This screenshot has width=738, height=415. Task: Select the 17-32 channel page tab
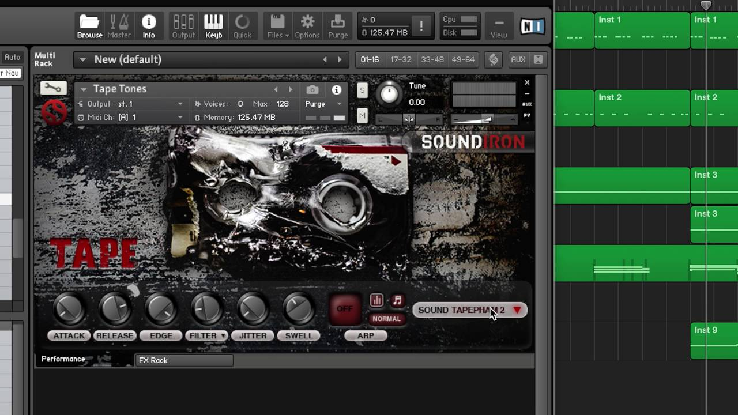pos(401,59)
